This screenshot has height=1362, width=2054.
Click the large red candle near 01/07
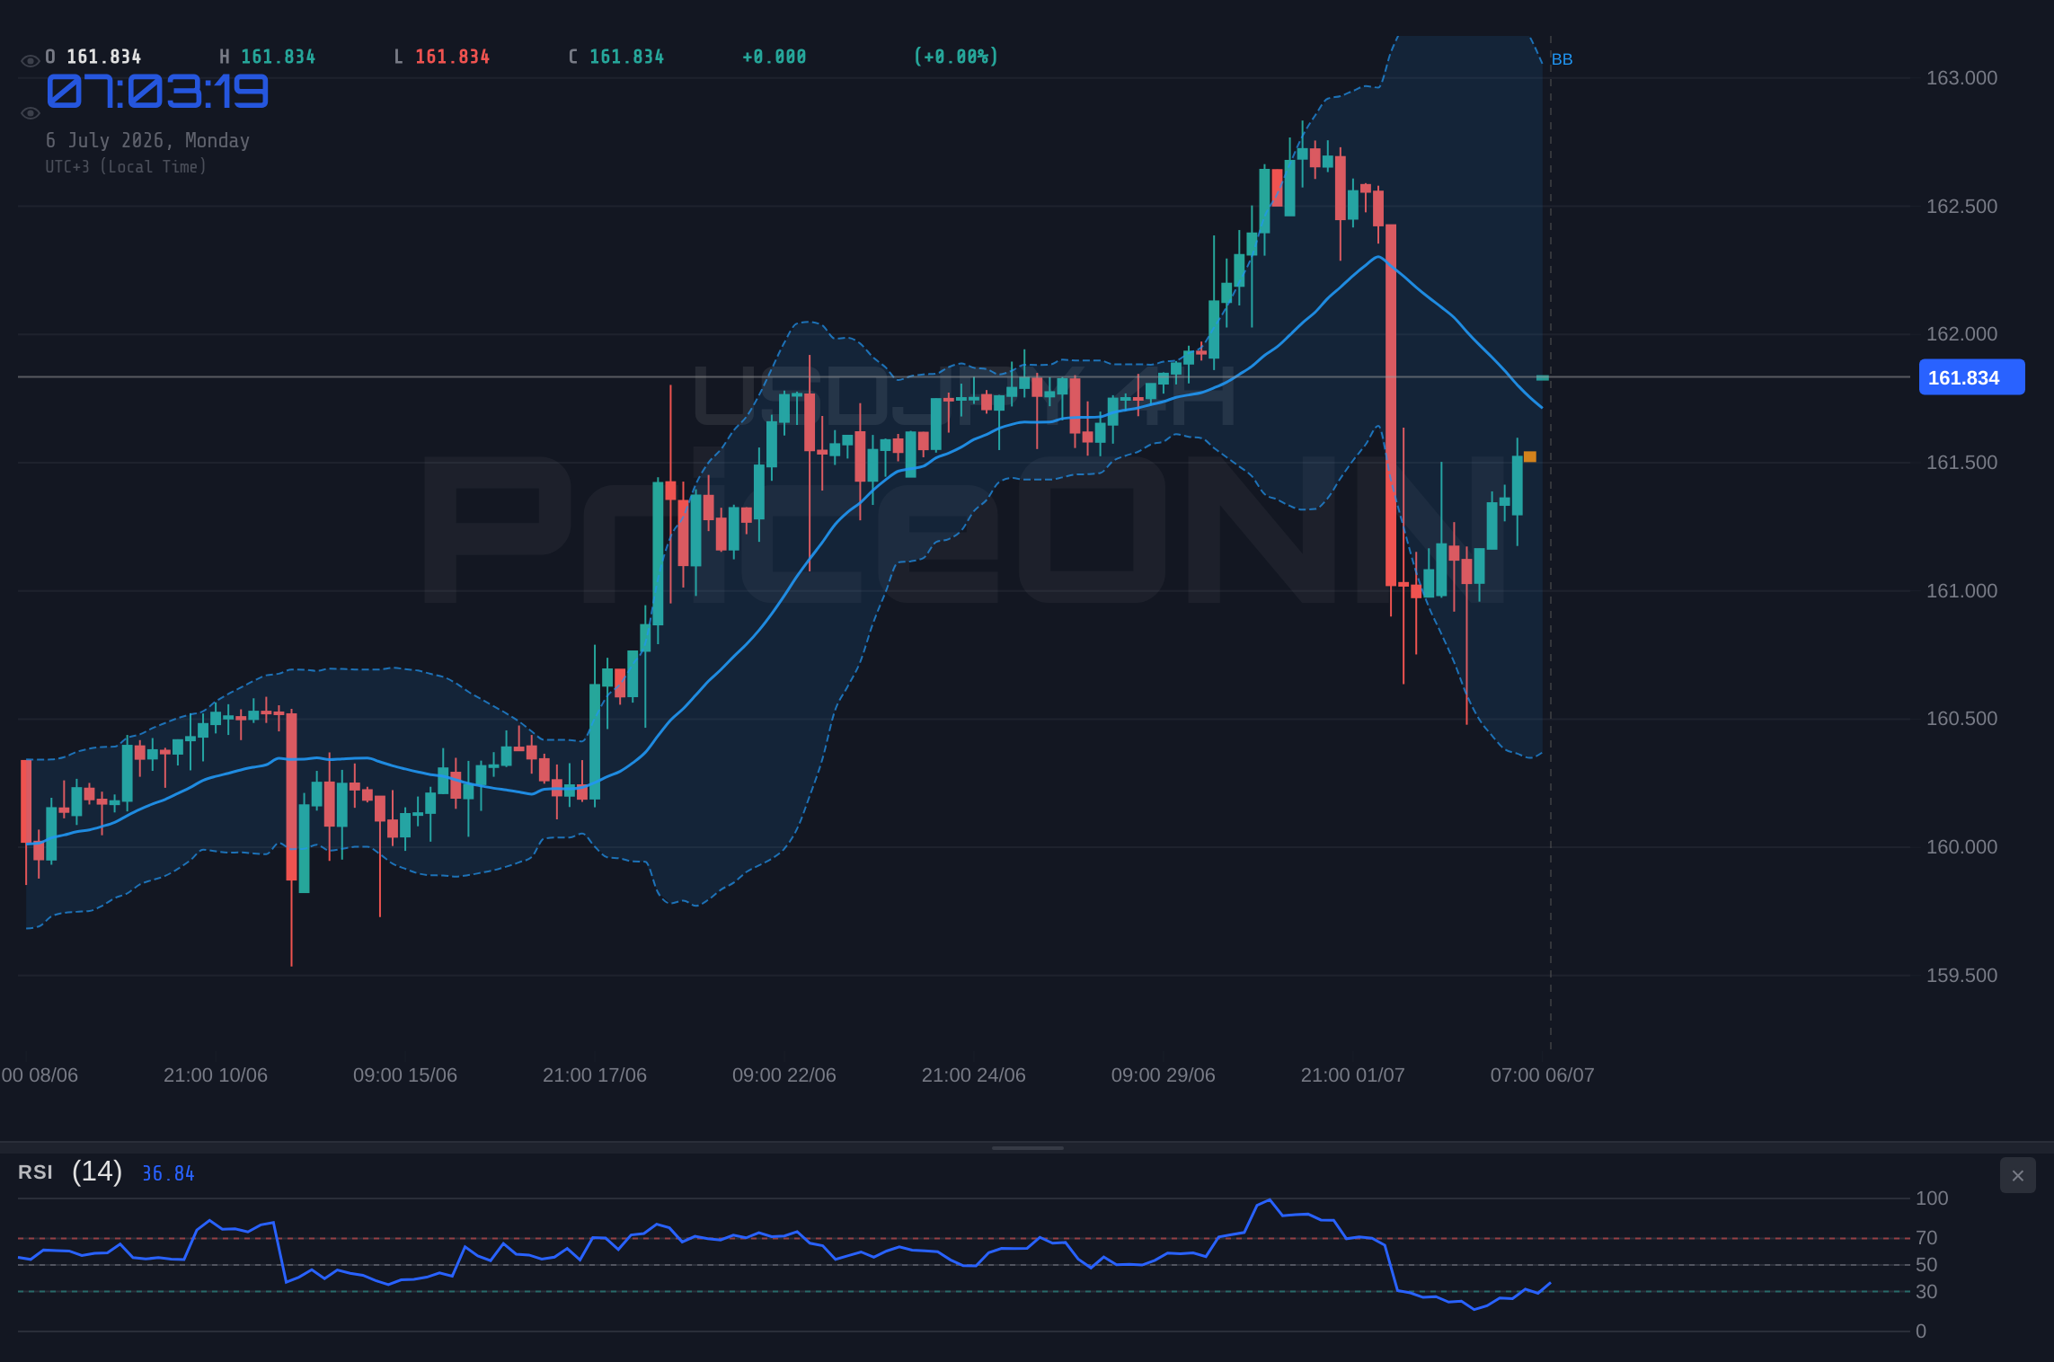1391,405
